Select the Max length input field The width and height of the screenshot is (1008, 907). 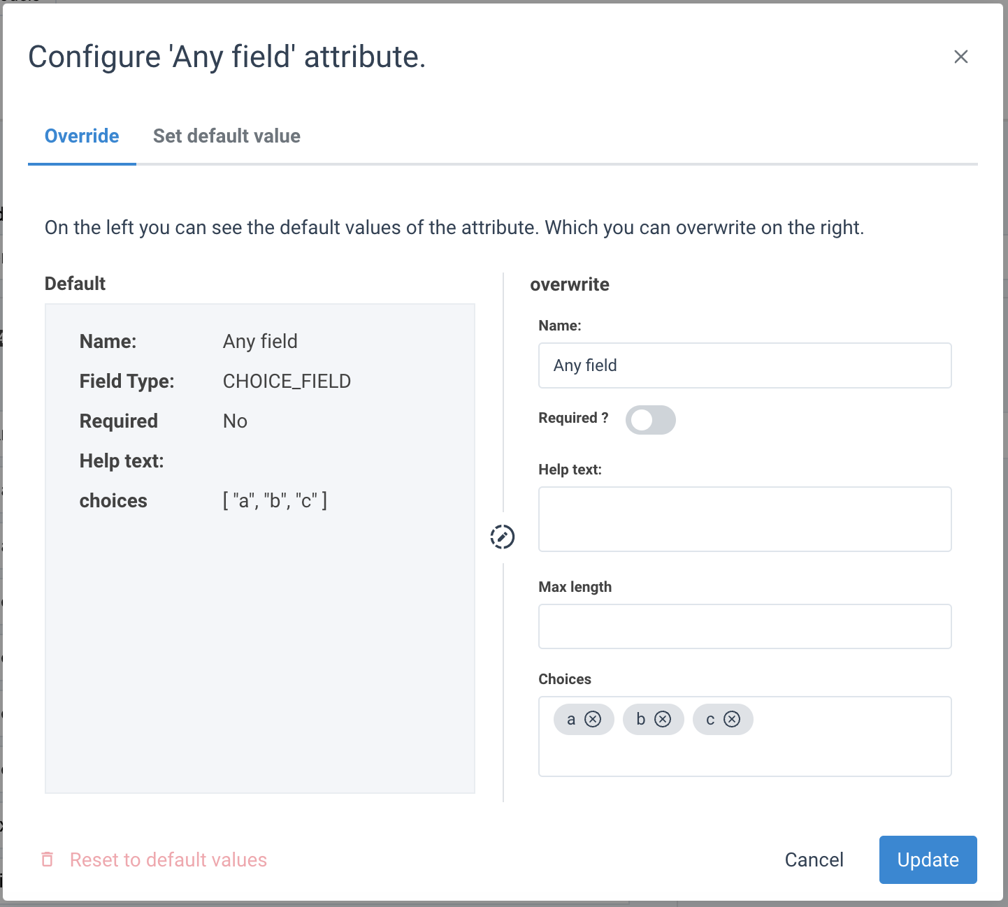(744, 626)
